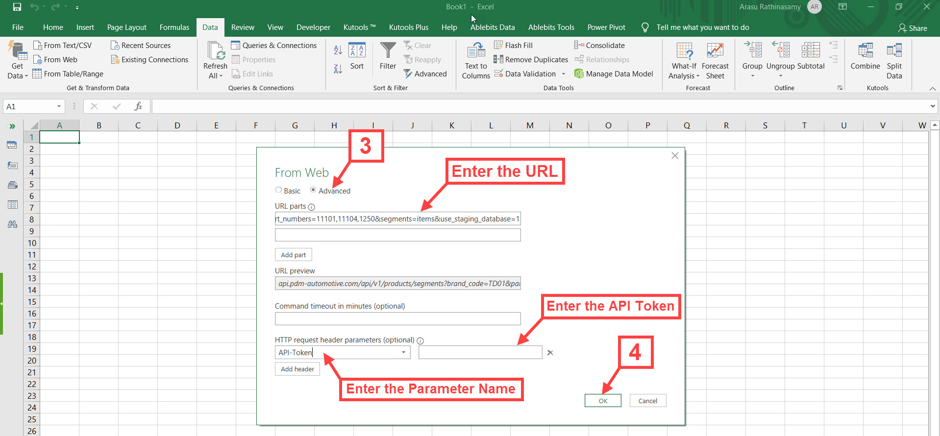940x436 pixels.
Task: Open Consolidate tool
Action: 599,45
